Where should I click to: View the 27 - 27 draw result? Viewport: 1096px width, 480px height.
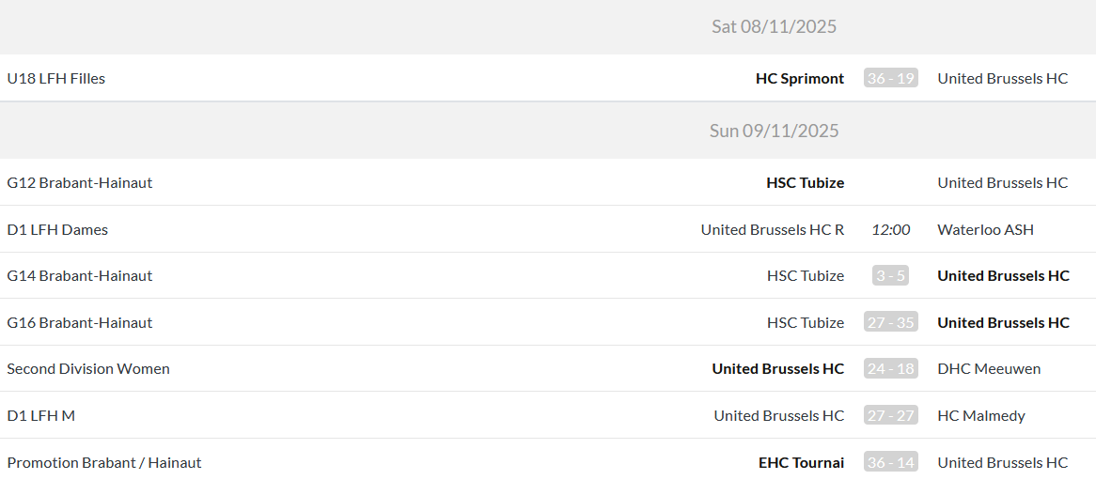(890, 416)
